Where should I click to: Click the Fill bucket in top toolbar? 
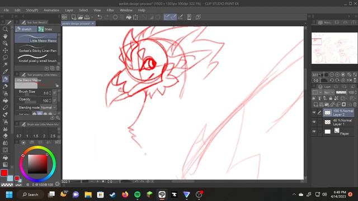point(129,17)
